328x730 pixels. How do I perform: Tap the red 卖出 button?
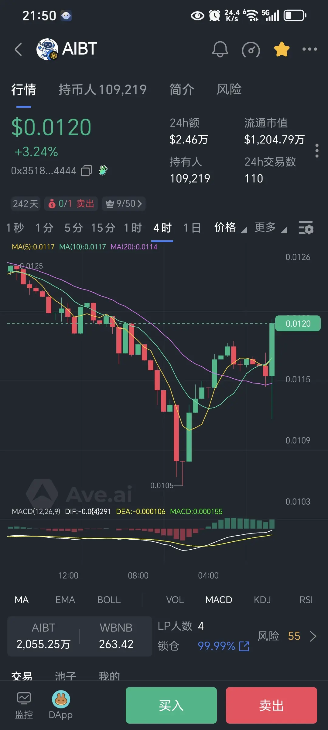(x=272, y=705)
